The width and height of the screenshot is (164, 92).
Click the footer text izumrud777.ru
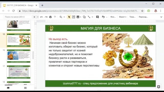pos(100,84)
